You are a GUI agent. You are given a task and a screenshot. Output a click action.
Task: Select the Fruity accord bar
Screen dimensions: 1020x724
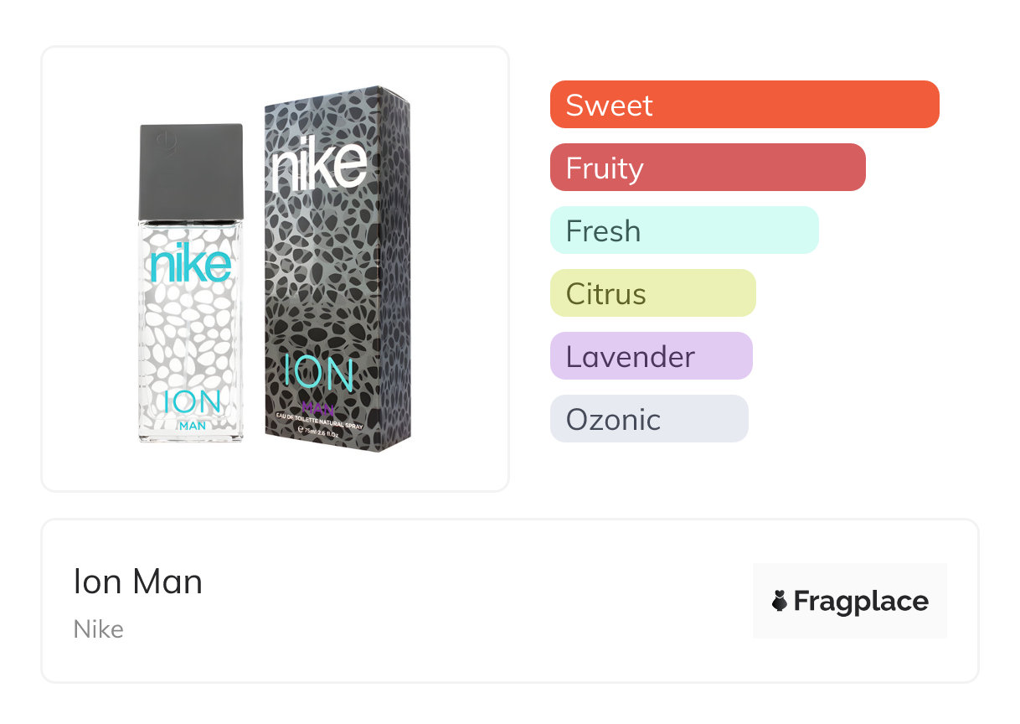[x=707, y=168]
